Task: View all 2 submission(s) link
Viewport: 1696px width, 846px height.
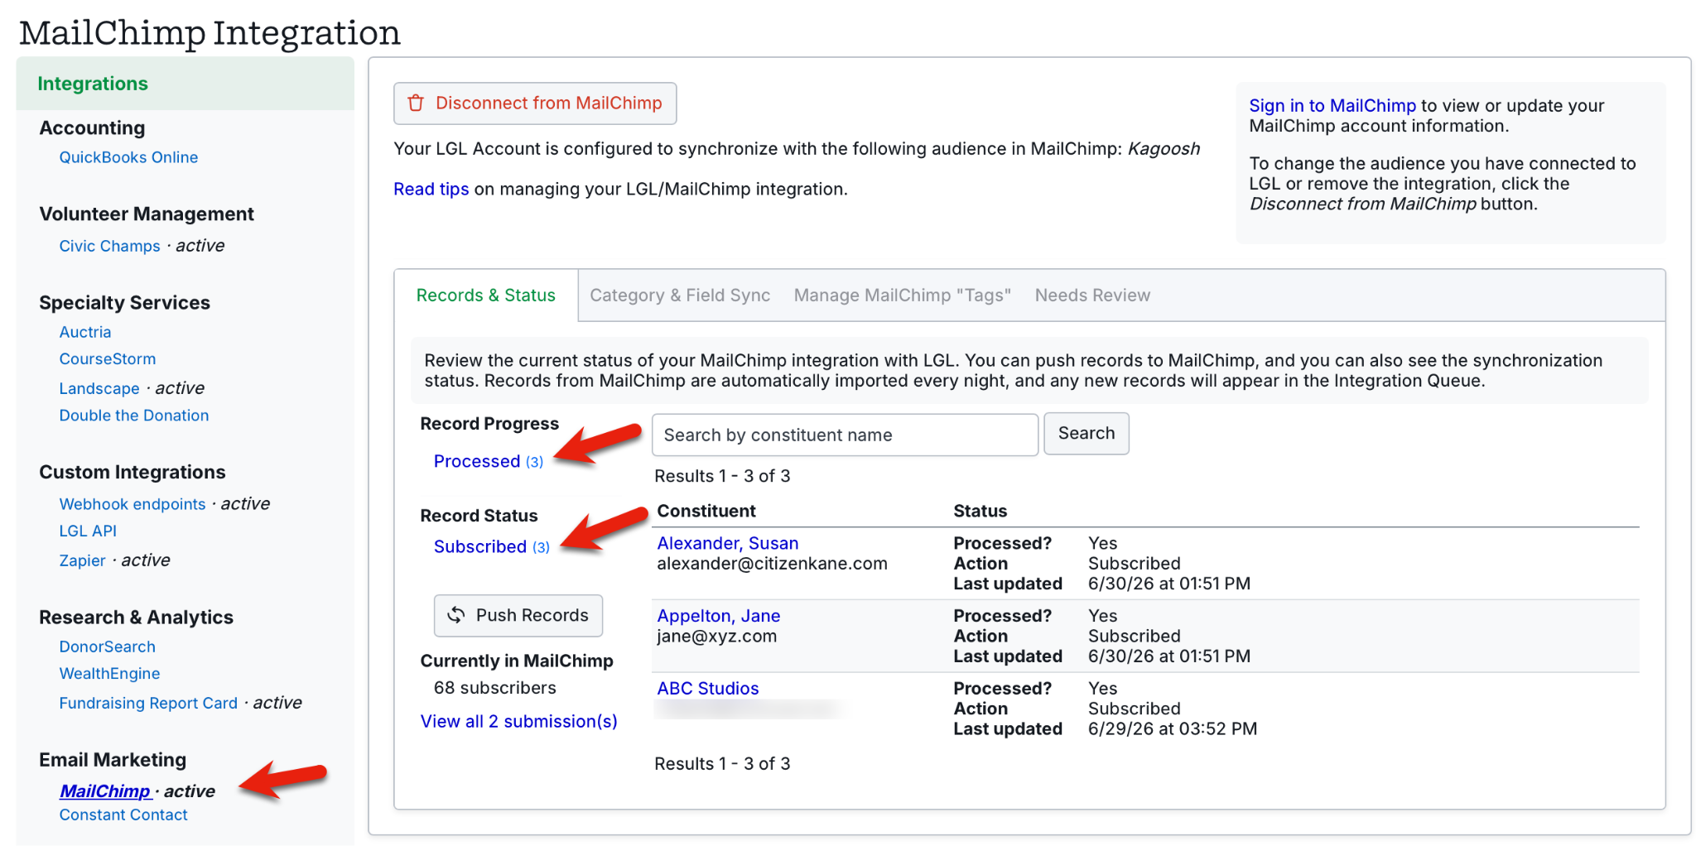Action: pos(519,722)
